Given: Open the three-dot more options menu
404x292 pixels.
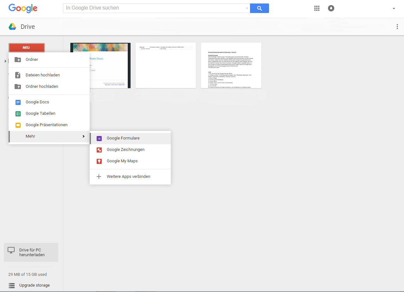Looking at the screenshot, I should click(x=397, y=27).
